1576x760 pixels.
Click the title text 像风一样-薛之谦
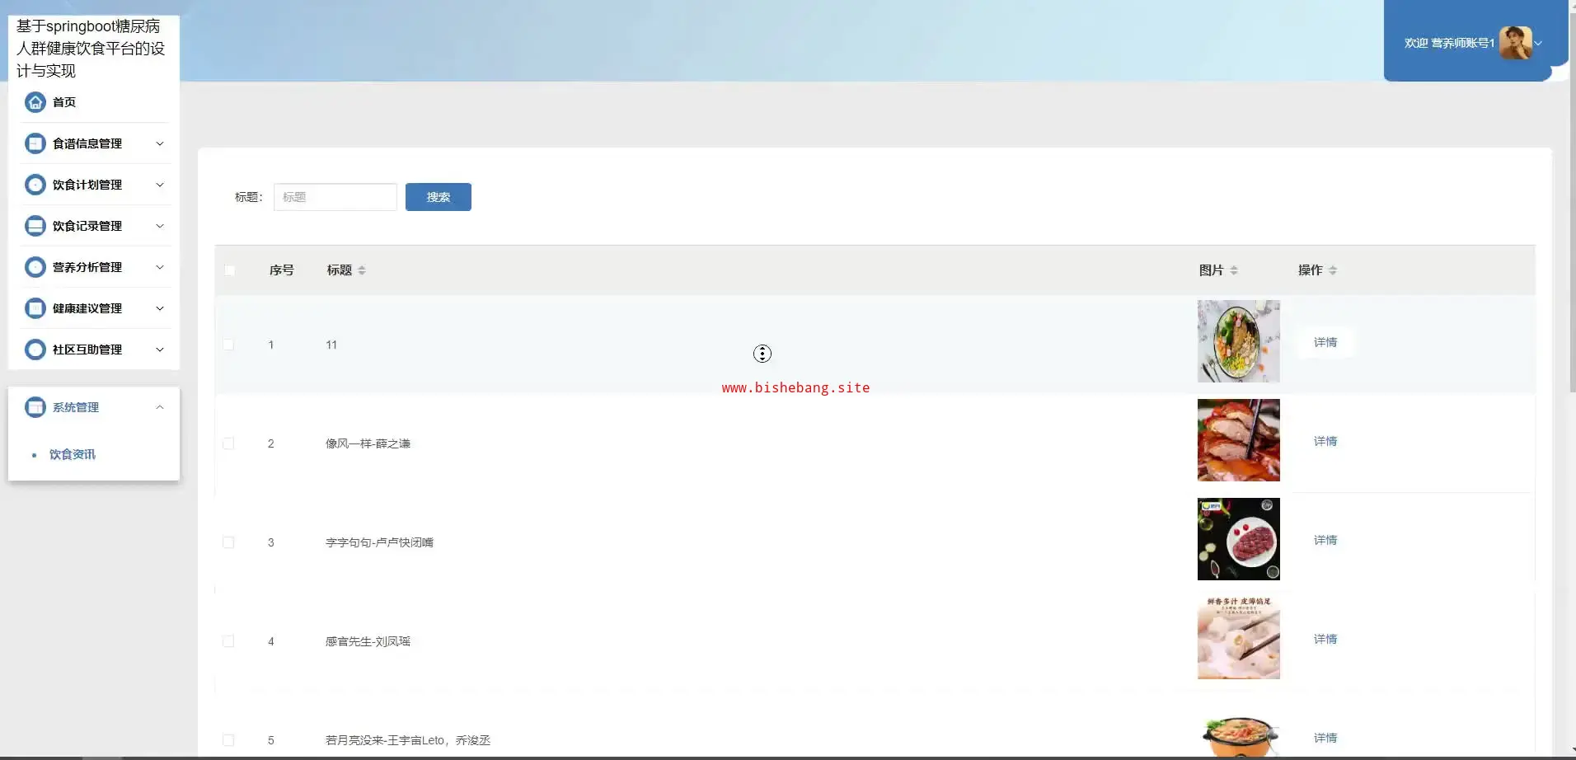368,443
